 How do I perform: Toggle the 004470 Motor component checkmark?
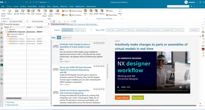coord(8,39)
